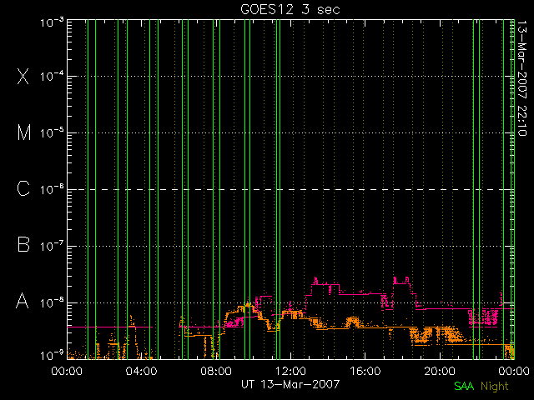Click the B flare class label

[x=23, y=244]
